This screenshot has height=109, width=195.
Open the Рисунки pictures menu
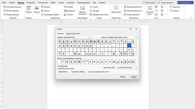37,10
